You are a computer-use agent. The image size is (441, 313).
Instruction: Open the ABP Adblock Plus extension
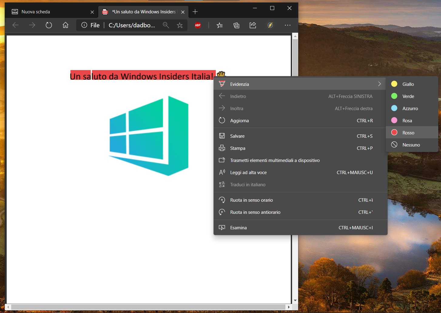pos(198,25)
